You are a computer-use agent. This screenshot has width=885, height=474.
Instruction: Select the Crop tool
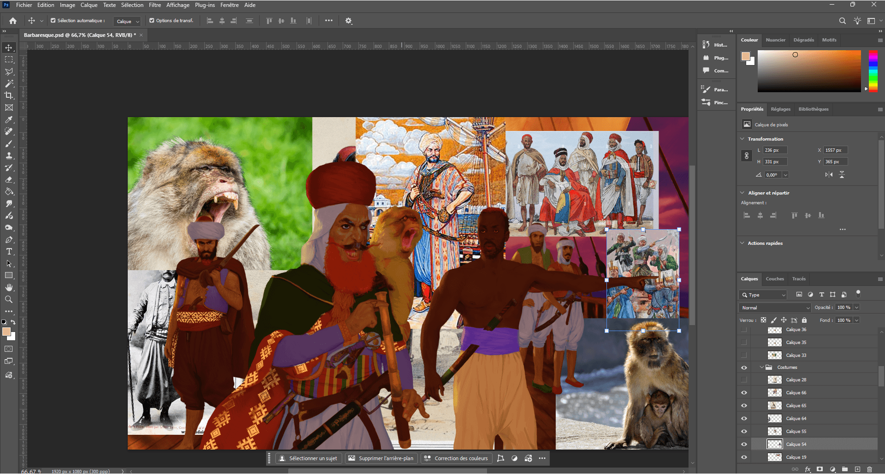[x=9, y=95]
